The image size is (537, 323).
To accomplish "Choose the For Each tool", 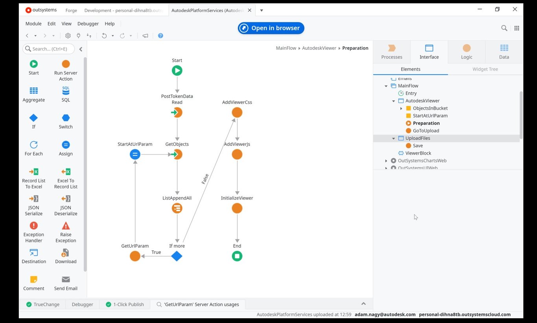I will (33, 148).
